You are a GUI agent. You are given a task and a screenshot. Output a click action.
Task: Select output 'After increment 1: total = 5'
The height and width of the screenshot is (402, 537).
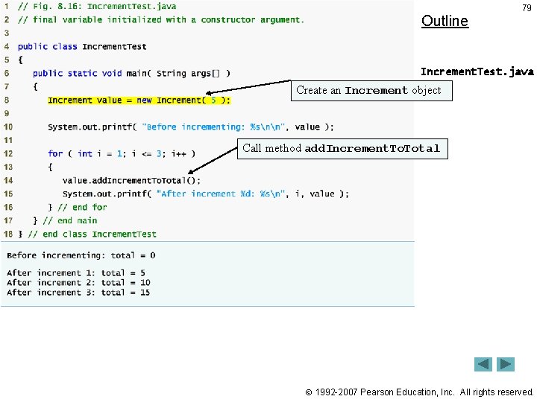pyautogui.click(x=76, y=272)
